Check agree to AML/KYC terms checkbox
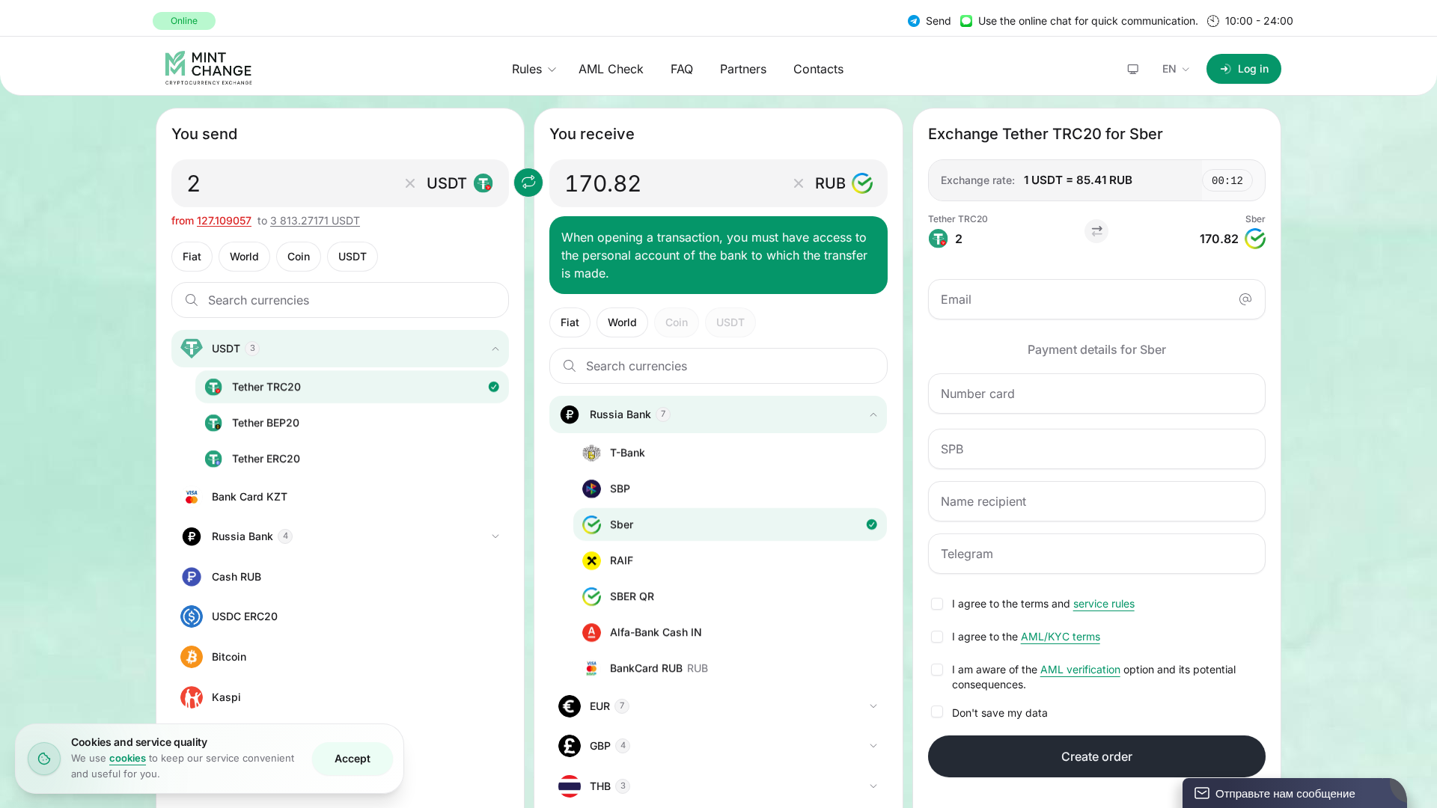This screenshot has width=1437, height=808. [937, 637]
